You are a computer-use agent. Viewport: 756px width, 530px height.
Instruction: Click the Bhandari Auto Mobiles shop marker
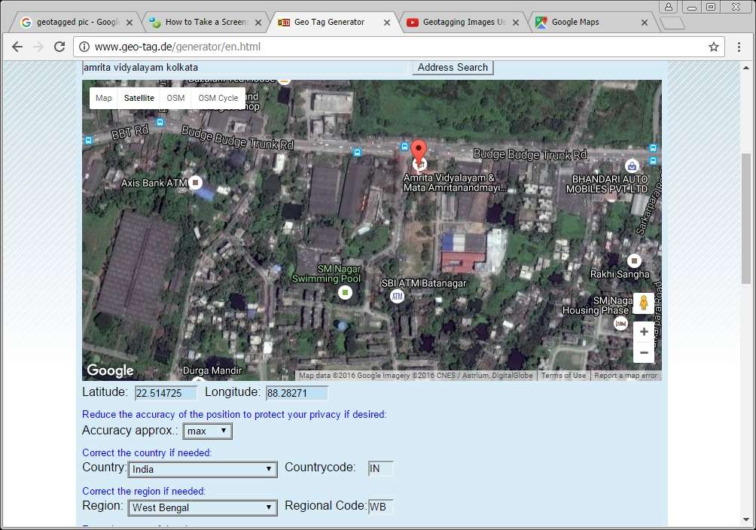632,166
